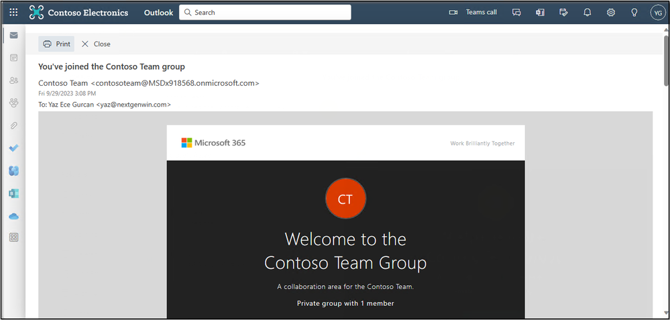670x320 pixels.
Task: Open Files paperclip icon in sidebar
Action: click(x=13, y=125)
